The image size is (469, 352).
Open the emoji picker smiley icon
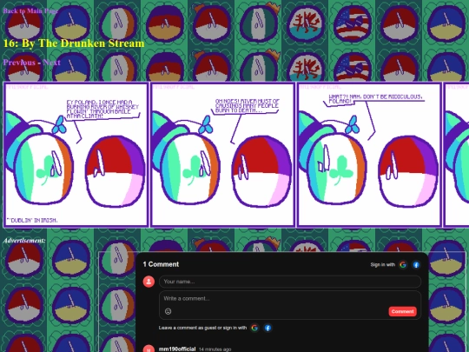point(168,311)
